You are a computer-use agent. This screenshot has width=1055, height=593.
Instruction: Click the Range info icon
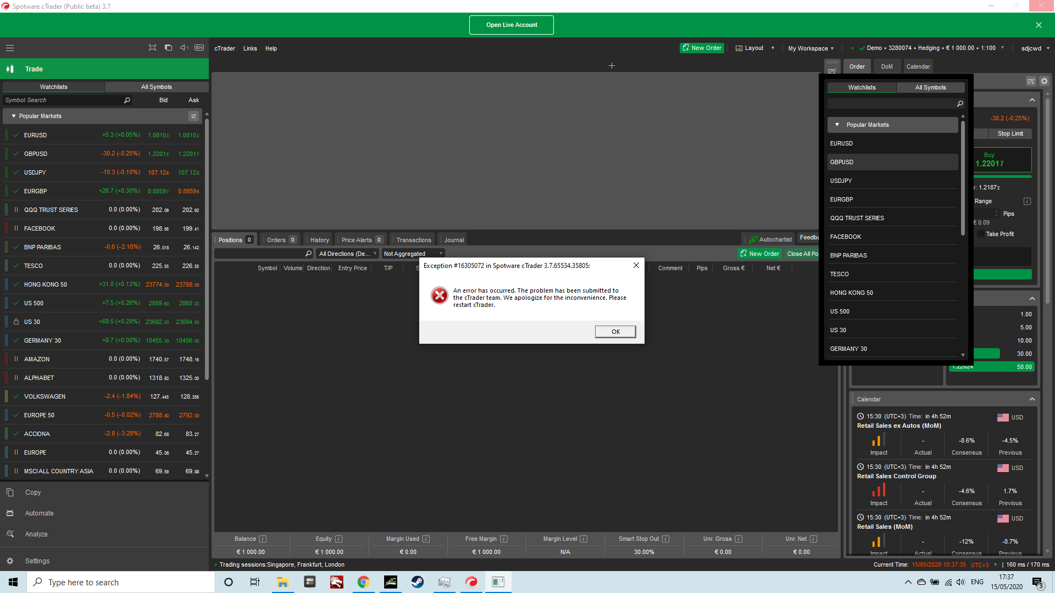tap(1027, 202)
